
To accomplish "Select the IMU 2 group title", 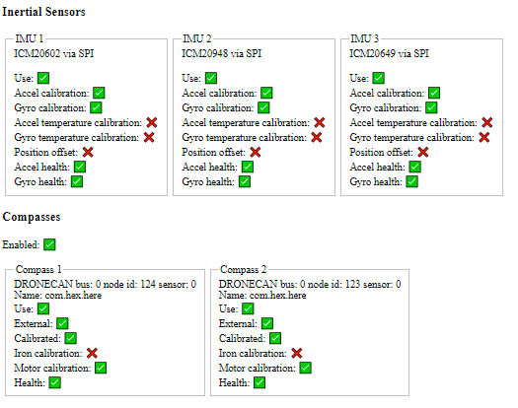I will point(197,38).
